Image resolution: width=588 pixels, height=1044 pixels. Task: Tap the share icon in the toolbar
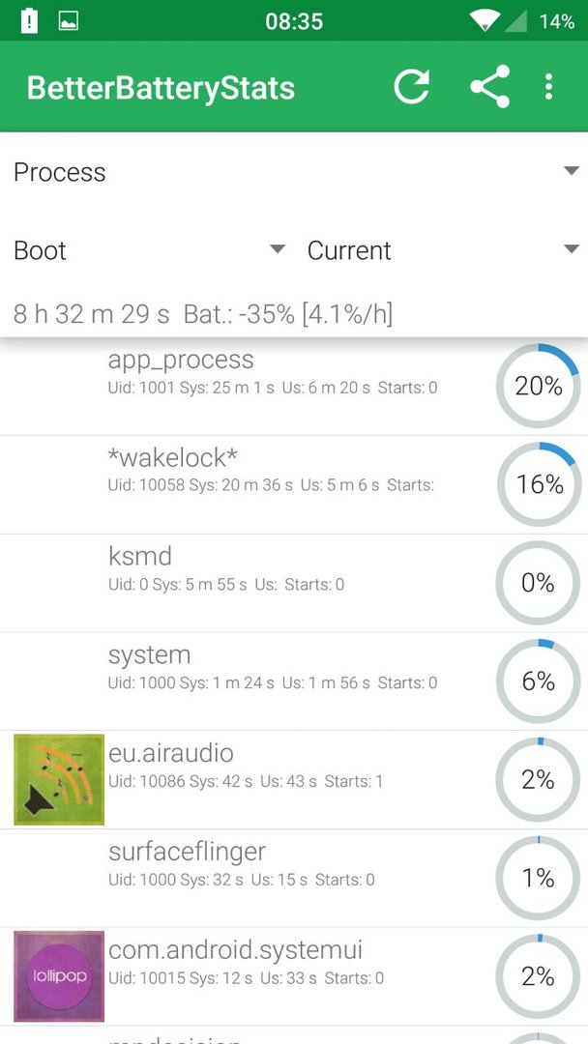click(490, 87)
